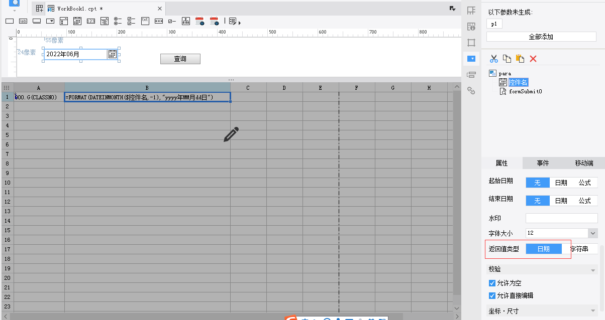
Task: Select the dropdown checkbox widget icon
Action: pyautogui.click(x=64, y=21)
